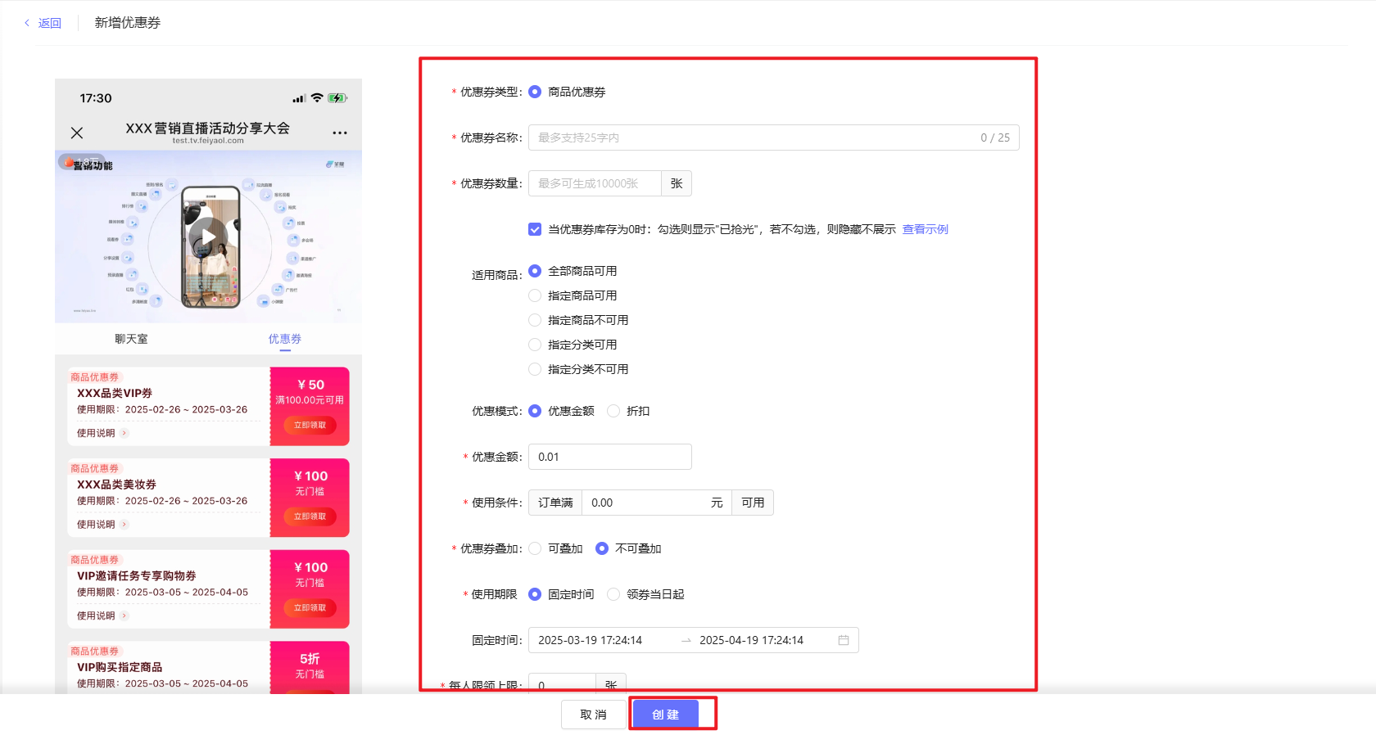The width and height of the screenshot is (1376, 735).
Task: Click the back arrow icon beside 返回
Action: coord(27,23)
